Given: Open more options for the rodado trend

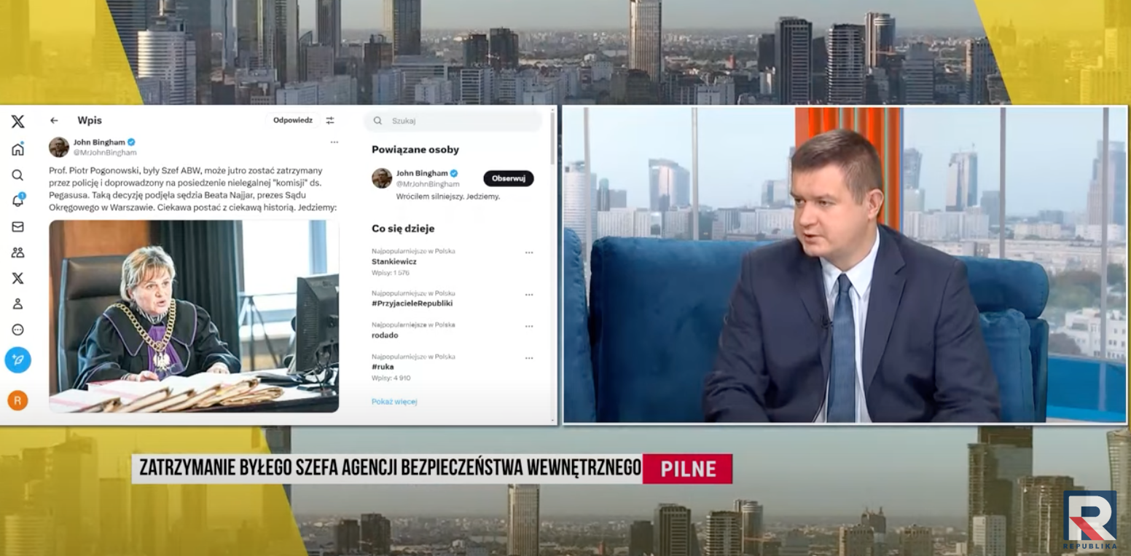Looking at the screenshot, I should coord(529,327).
